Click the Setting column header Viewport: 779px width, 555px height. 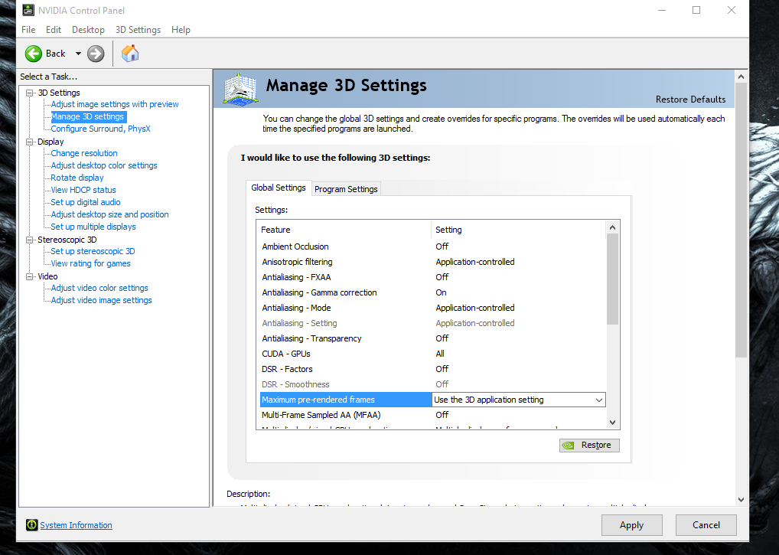[x=519, y=230]
